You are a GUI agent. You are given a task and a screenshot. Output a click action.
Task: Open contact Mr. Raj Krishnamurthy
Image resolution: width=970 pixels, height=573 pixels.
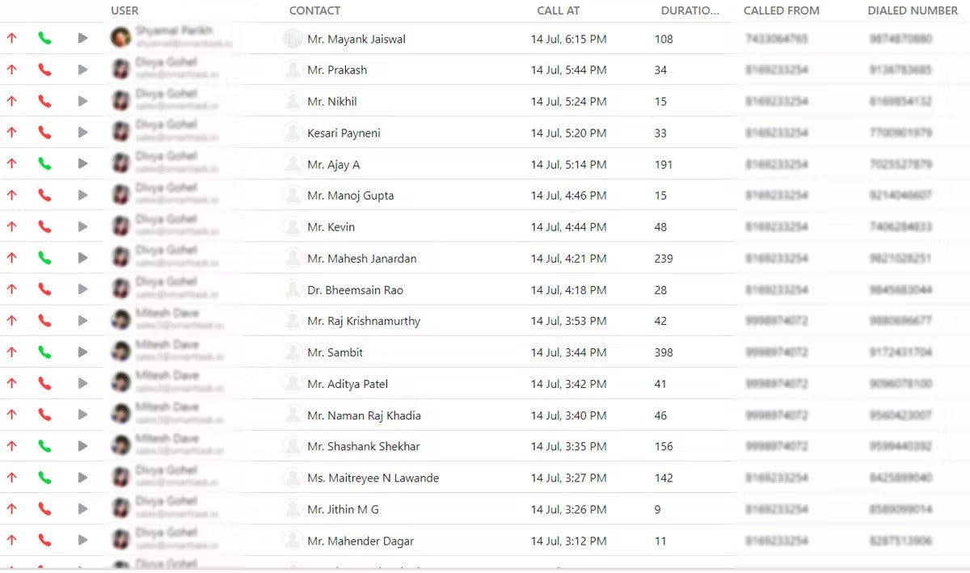[x=364, y=321]
